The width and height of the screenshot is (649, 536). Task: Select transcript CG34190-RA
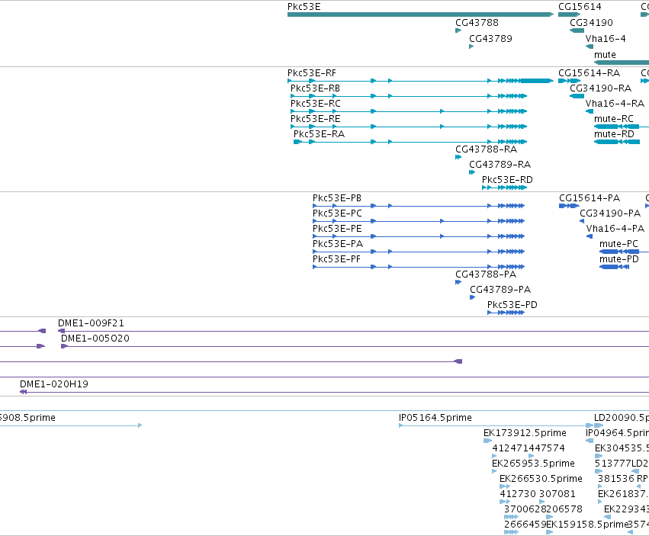[601, 88]
